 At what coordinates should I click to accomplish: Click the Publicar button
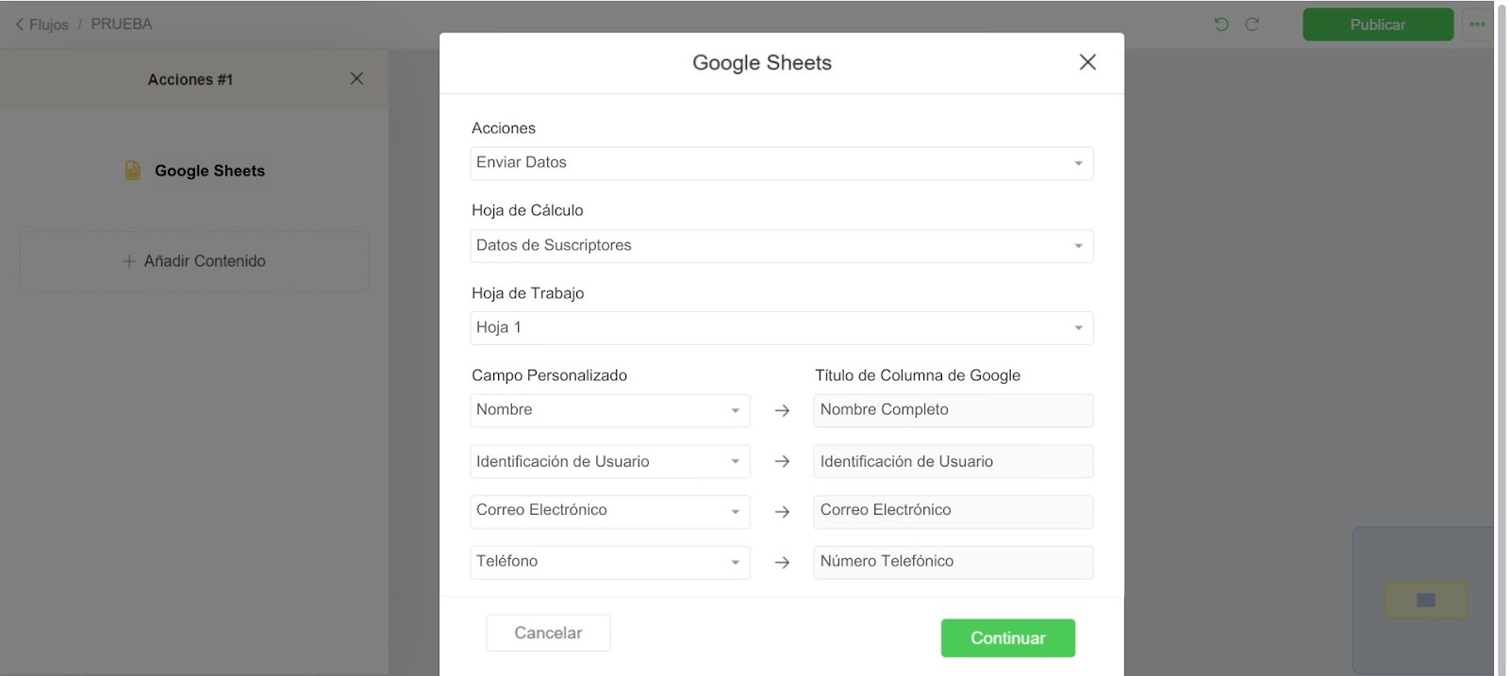(1377, 25)
